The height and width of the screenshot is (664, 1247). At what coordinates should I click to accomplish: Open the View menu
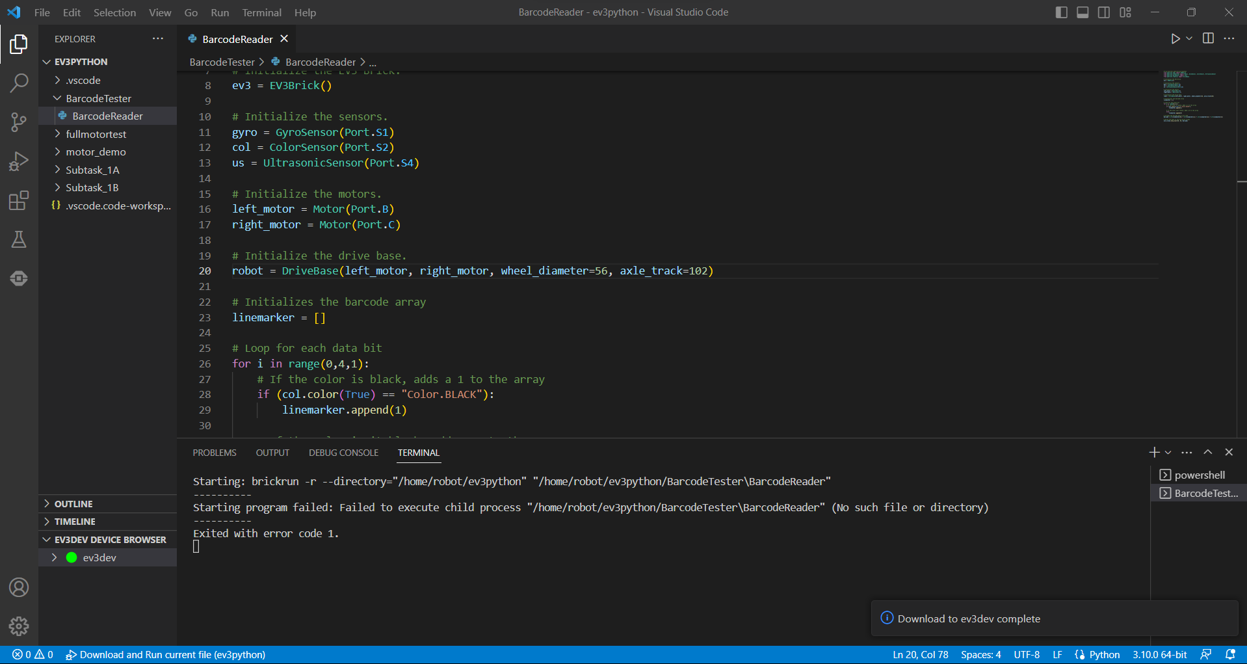tap(160, 12)
